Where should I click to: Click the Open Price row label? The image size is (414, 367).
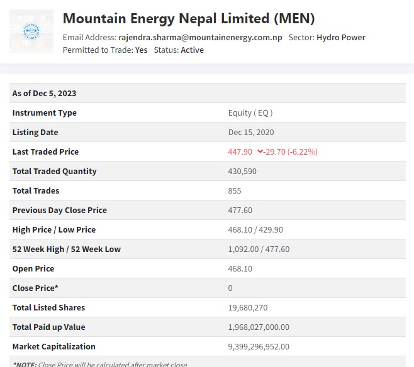point(33,268)
